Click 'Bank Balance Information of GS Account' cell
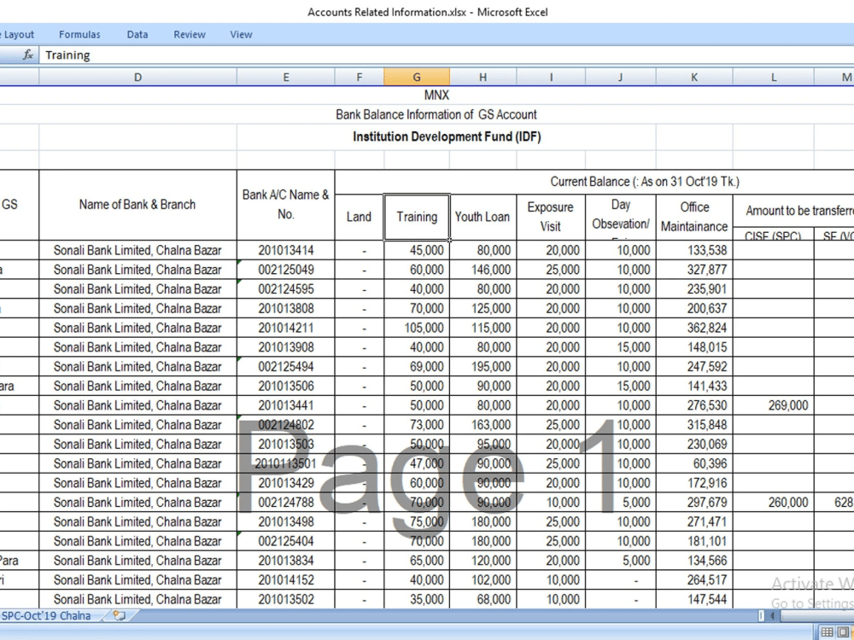This screenshot has width=854, height=640. pyautogui.click(x=436, y=115)
